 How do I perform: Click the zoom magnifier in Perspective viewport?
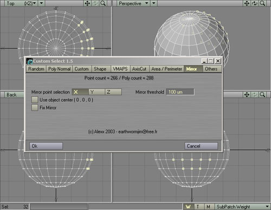pyautogui.click(x=262, y=3)
